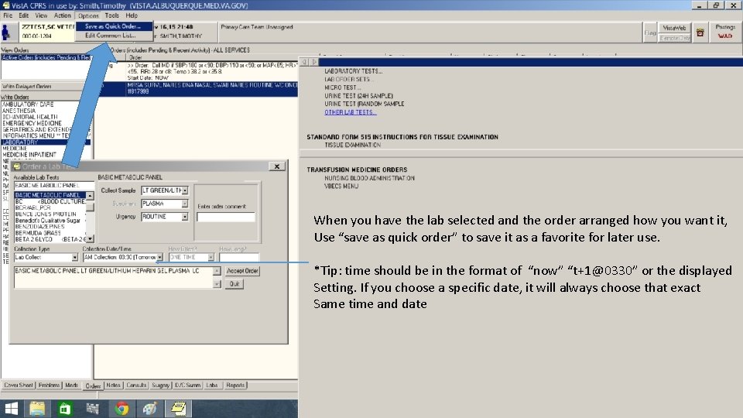This screenshot has width=743, height=418.
Task: Expand the Specimen PLASMA dropdown
Action: 185,204
